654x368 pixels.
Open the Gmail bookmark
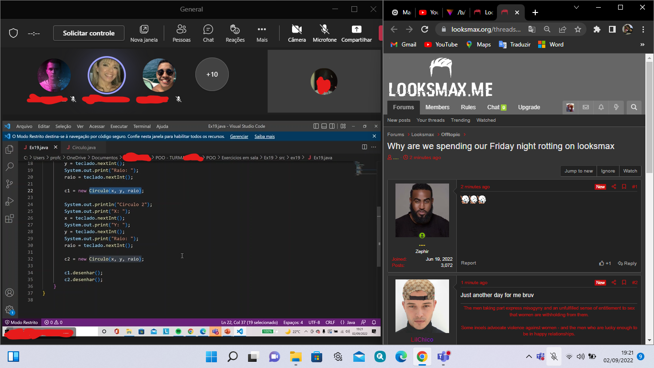403,44
